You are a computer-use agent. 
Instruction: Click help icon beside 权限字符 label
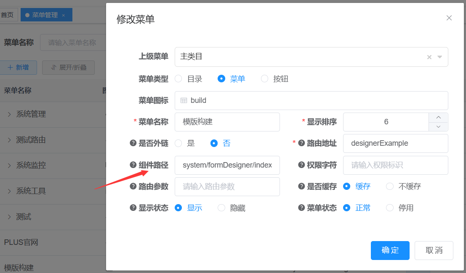[x=301, y=165]
